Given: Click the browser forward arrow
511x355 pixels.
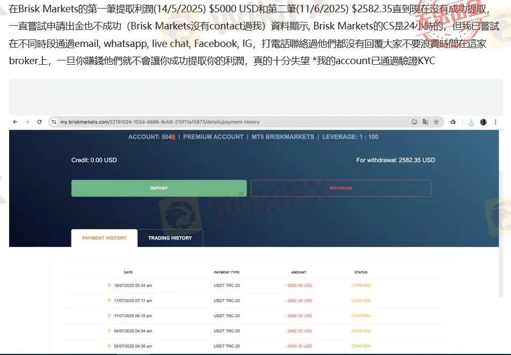Looking at the screenshot, I should tap(27, 122).
